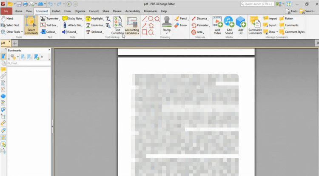The image size is (319, 176).
Task: Click the Attach File tool
Action: tap(72, 25)
